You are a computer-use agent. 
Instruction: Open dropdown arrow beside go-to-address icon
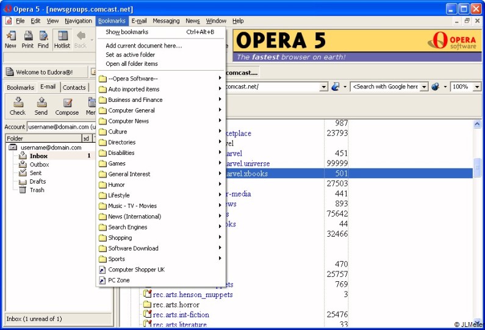click(345, 87)
